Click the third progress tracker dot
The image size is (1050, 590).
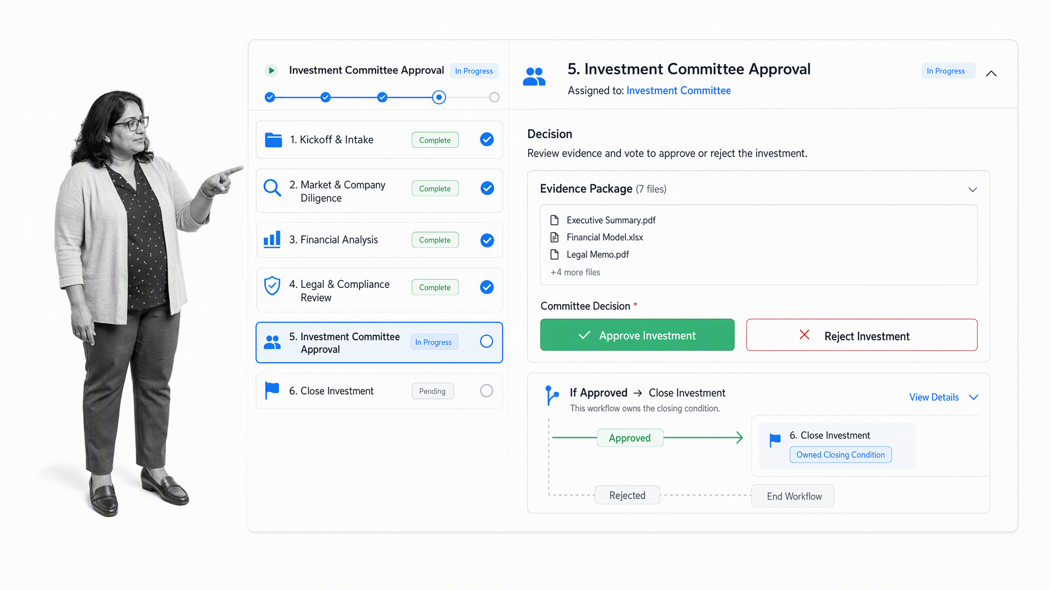[x=382, y=97]
